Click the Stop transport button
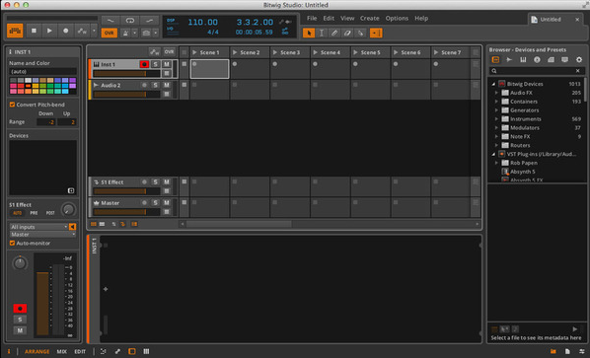This screenshot has width=590, height=358. click(34, 31)
